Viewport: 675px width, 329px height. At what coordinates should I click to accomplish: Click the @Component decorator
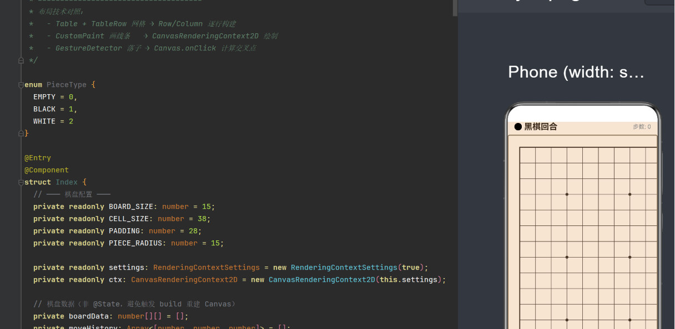click(47, 170)
